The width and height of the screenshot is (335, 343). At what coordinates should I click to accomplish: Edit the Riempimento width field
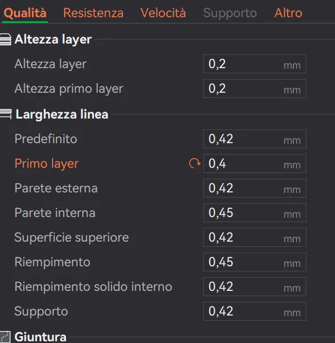255,262
